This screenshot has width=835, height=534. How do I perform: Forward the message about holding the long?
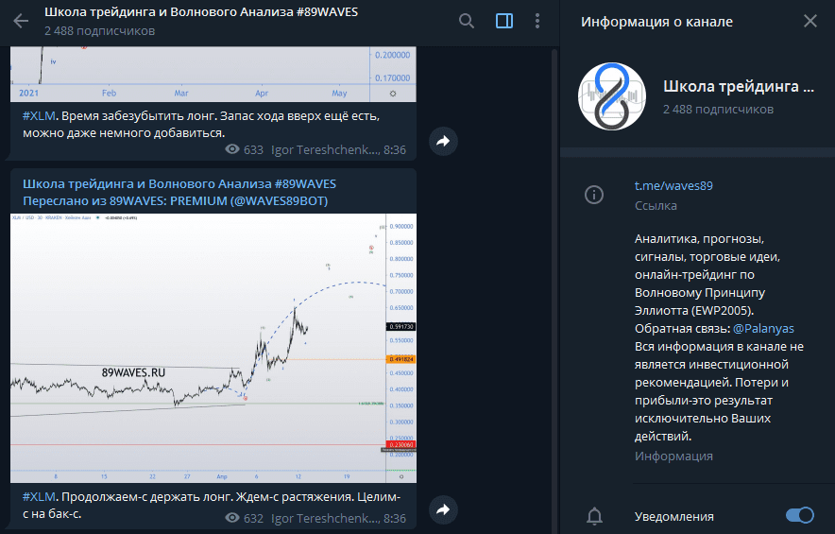pos(443,510)
